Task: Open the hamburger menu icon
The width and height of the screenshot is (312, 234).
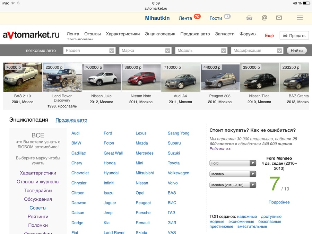Action: [300, 18]
